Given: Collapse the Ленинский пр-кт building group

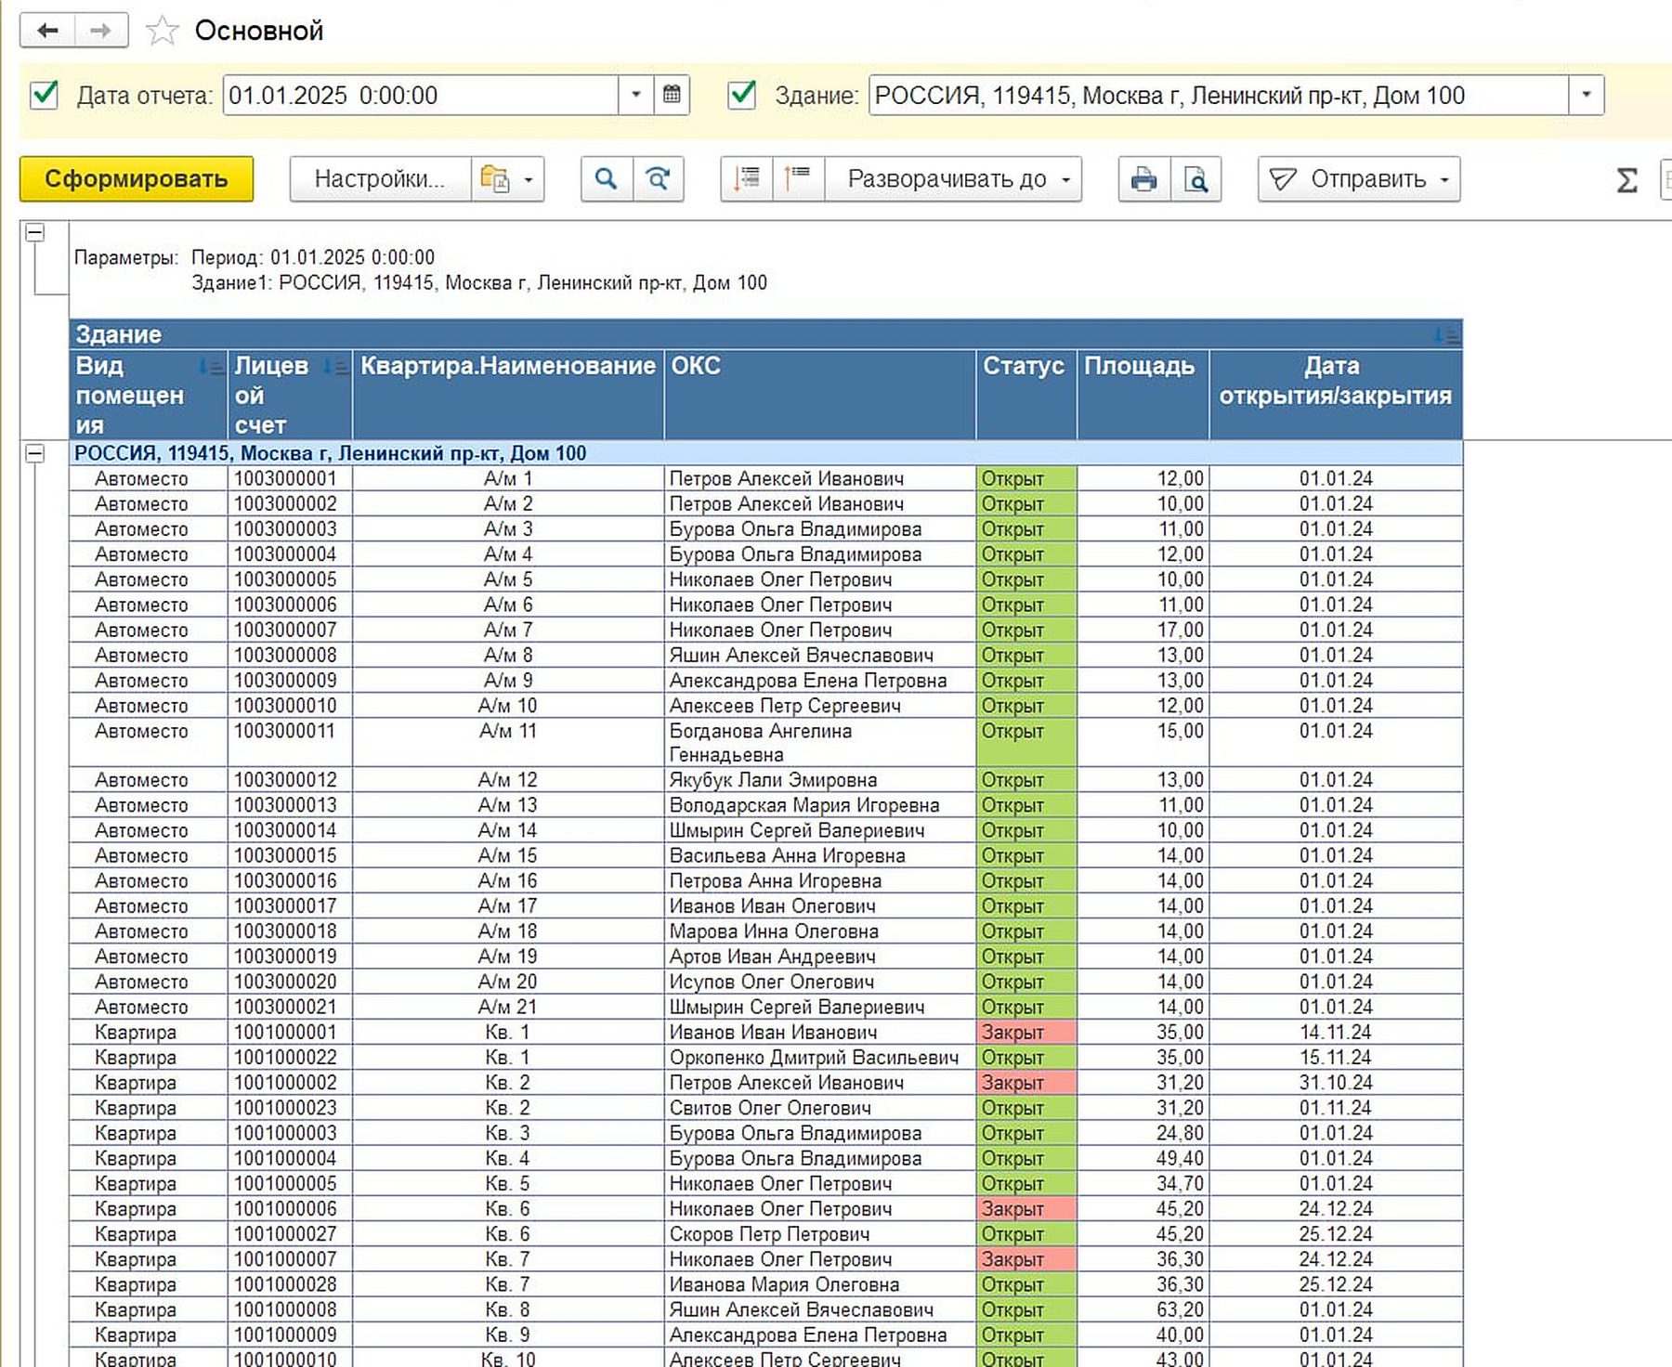Looking at the screenshot, I should coord(35,453).
